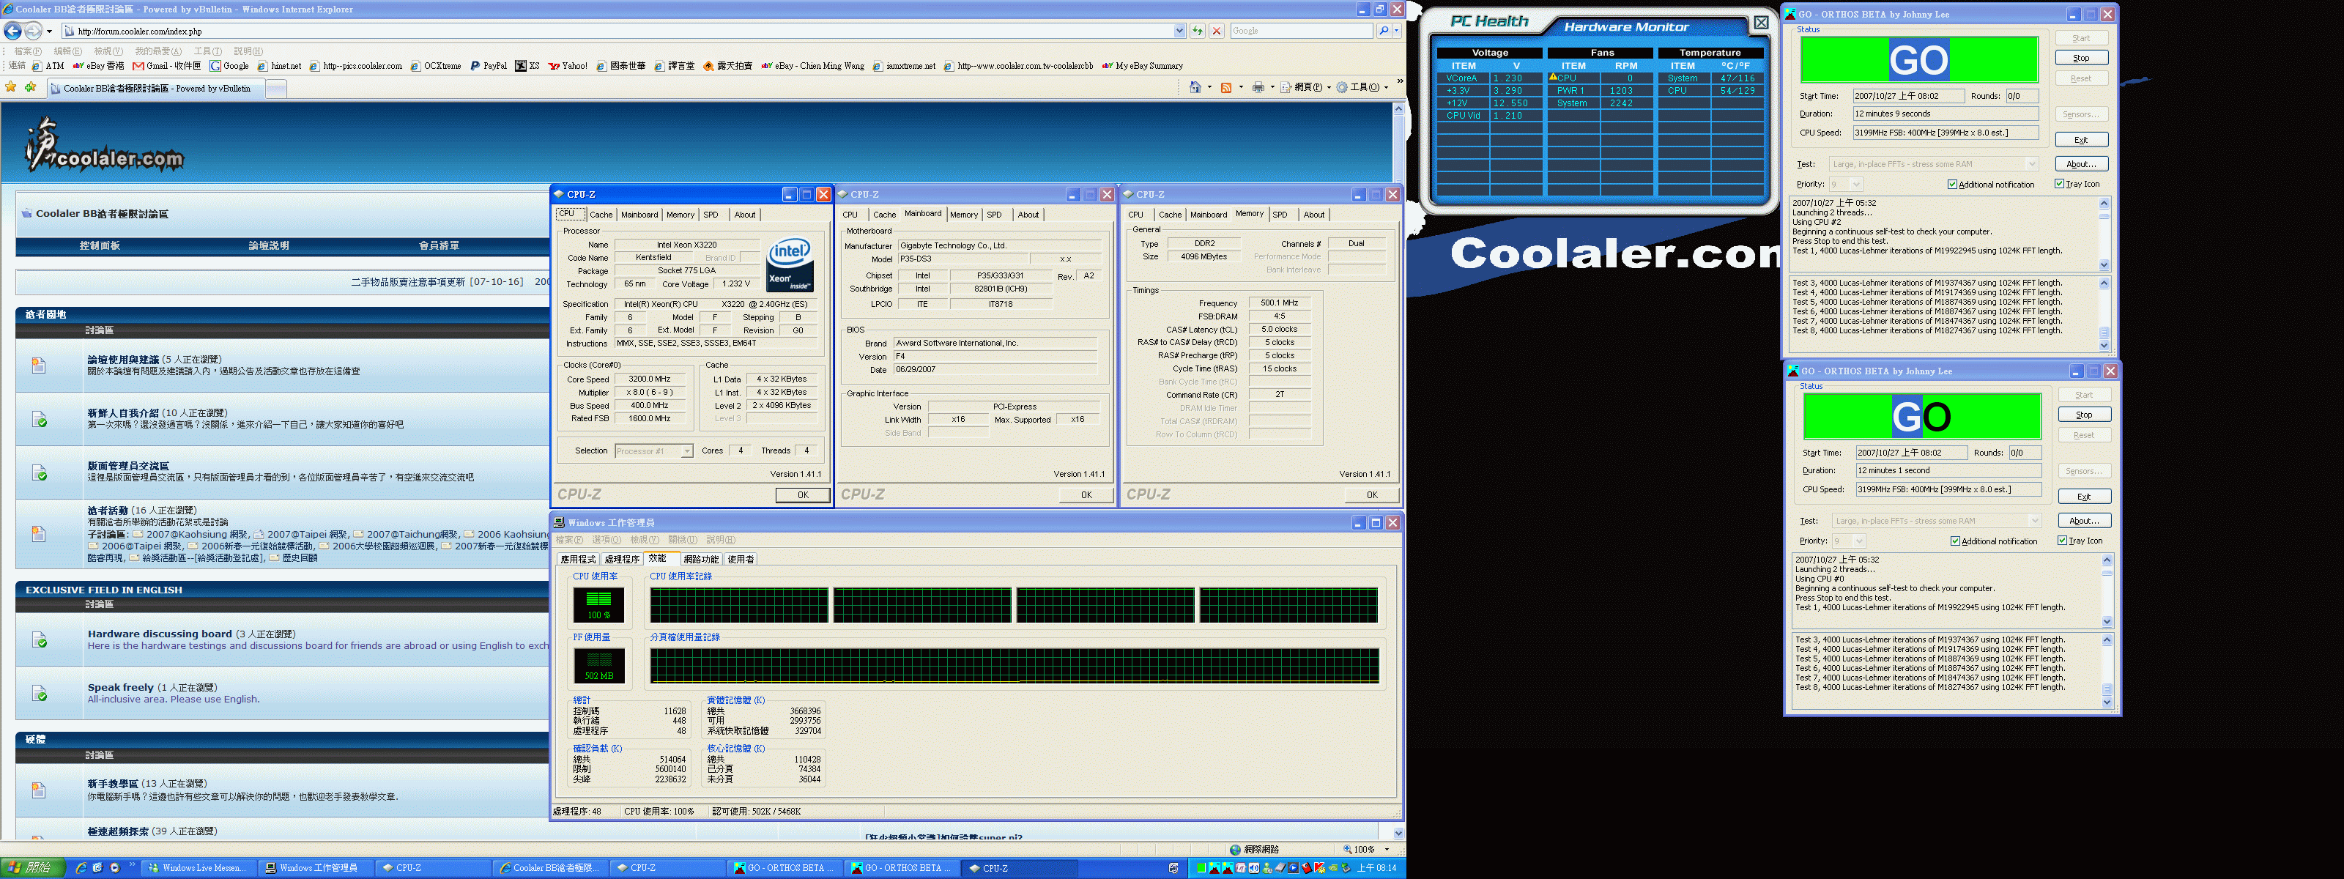Open the Test dropdown in top ORTHOS window
Viewport: 2344px width, 879px height.
2032,165
